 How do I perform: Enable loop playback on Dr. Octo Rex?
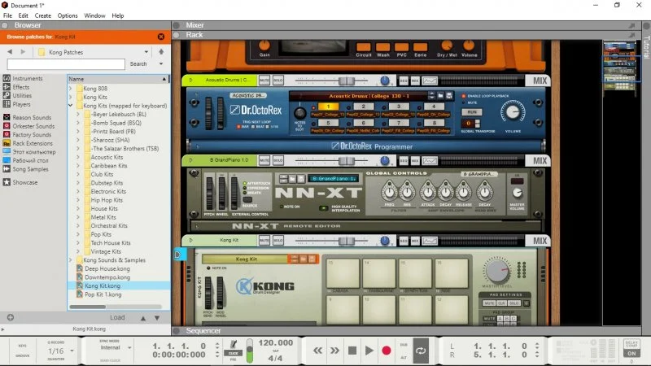tap(464, 96)
